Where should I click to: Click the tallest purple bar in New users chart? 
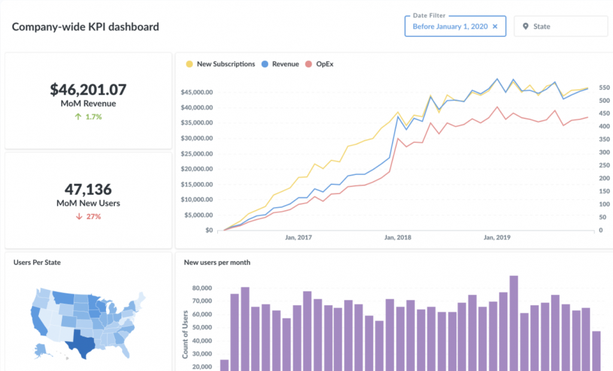click(514, 323)
